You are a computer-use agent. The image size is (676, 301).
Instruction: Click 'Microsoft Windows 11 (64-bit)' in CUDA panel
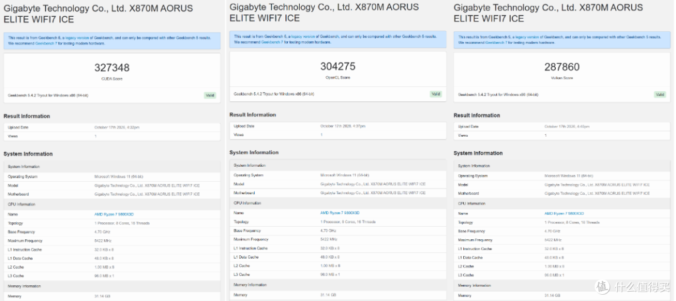[x=118, y=177]
